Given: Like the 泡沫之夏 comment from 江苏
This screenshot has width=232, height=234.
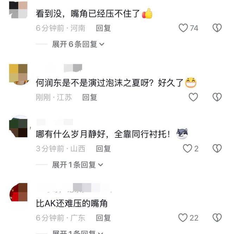Looking at the screenshot, I should tap(193, 97).
